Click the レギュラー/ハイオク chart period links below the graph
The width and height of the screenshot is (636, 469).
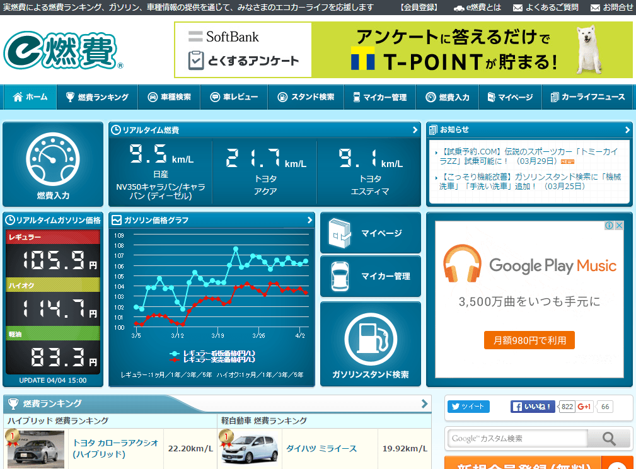pos(212,375)
